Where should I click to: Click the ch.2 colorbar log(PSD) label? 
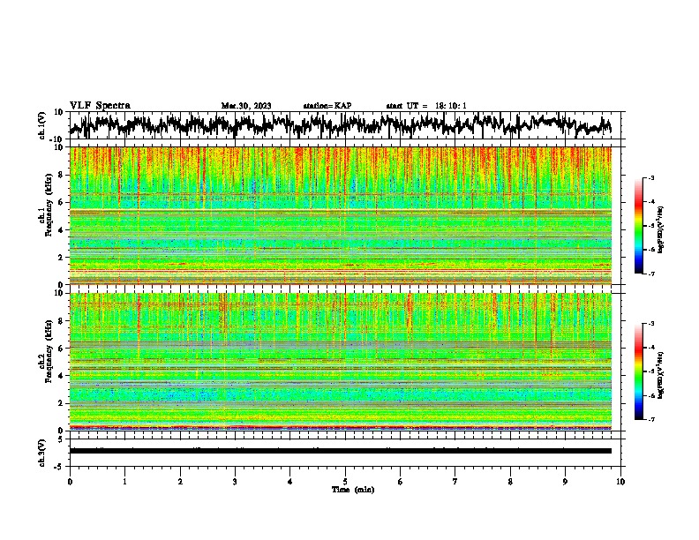[x=661, y=375]
